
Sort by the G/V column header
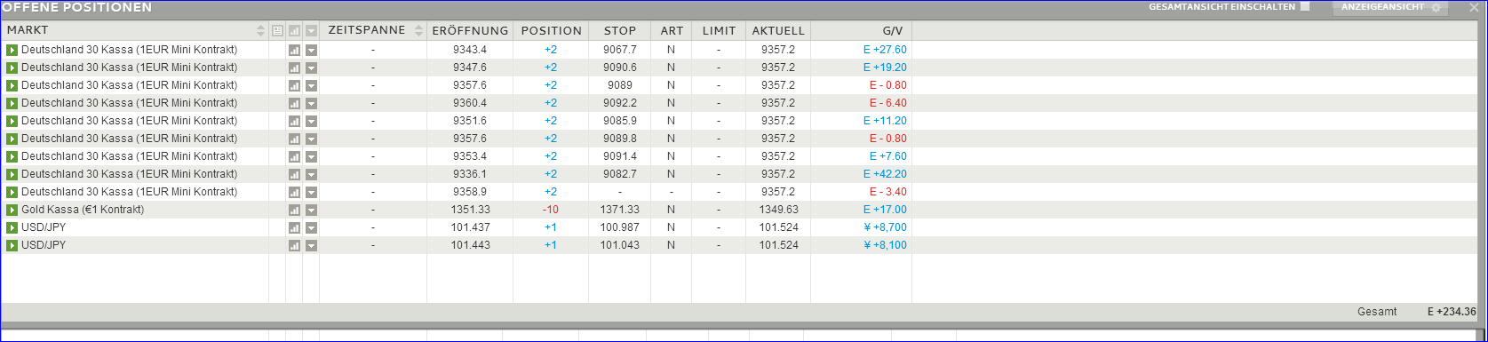[x=862, y=30]
